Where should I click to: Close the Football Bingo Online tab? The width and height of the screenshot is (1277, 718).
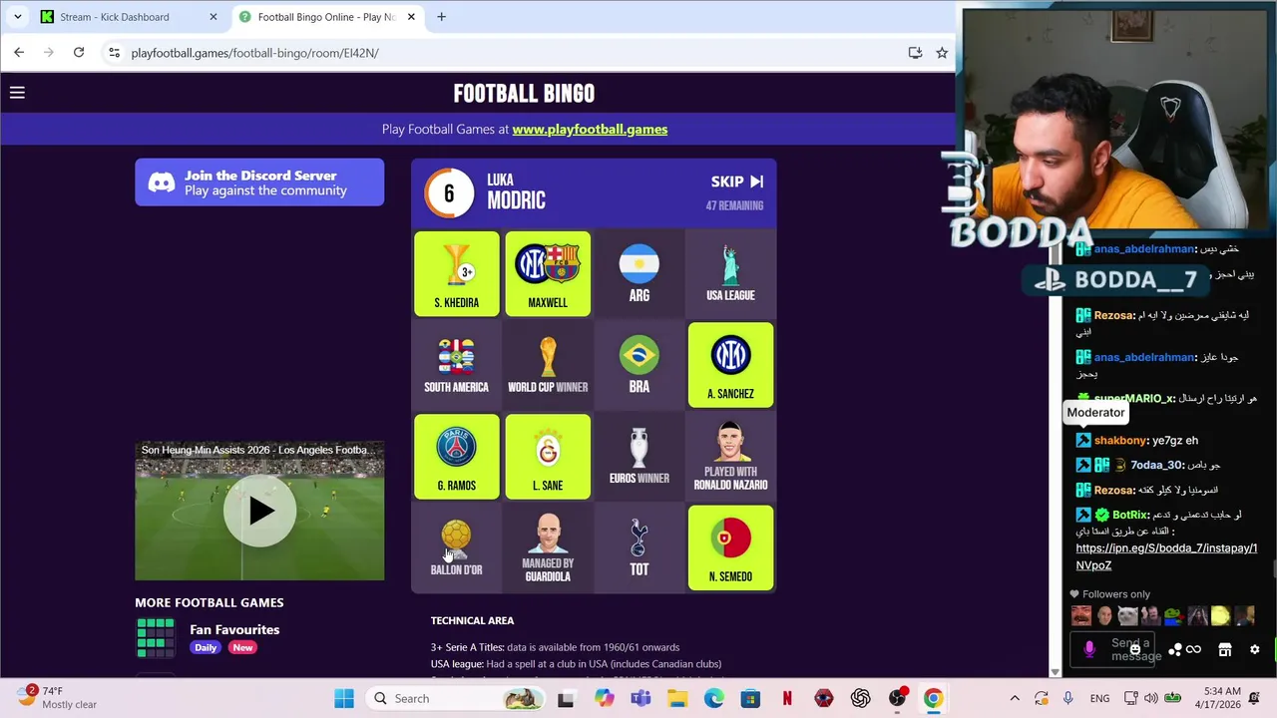pyautogui.click(x=411, y=17)
